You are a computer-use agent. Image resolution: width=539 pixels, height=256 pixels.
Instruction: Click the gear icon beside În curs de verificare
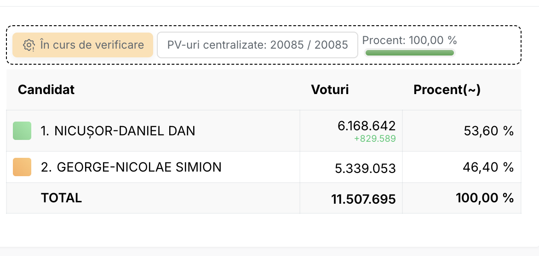[29, 45]
